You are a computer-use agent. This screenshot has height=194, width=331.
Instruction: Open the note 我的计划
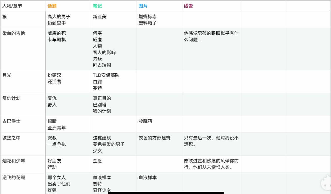coord(102,111)
